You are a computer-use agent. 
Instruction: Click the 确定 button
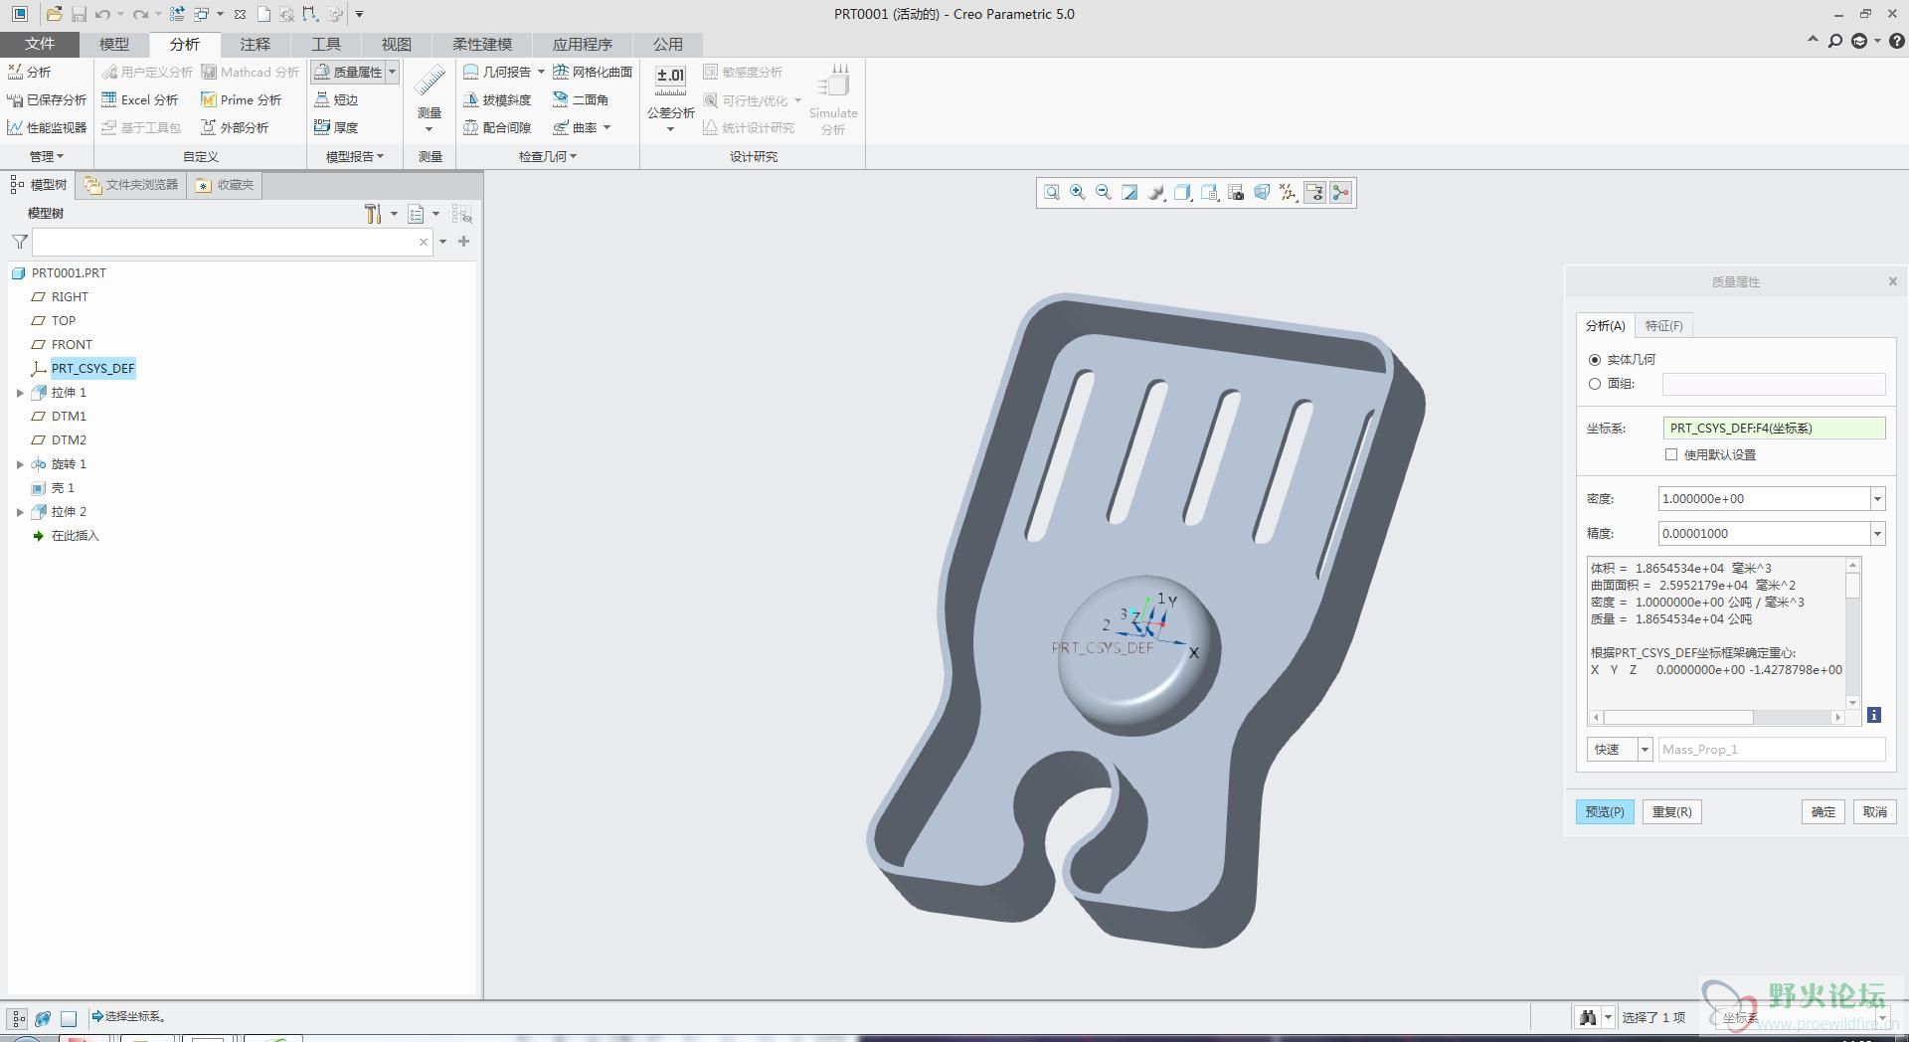tap(1823, 812)
